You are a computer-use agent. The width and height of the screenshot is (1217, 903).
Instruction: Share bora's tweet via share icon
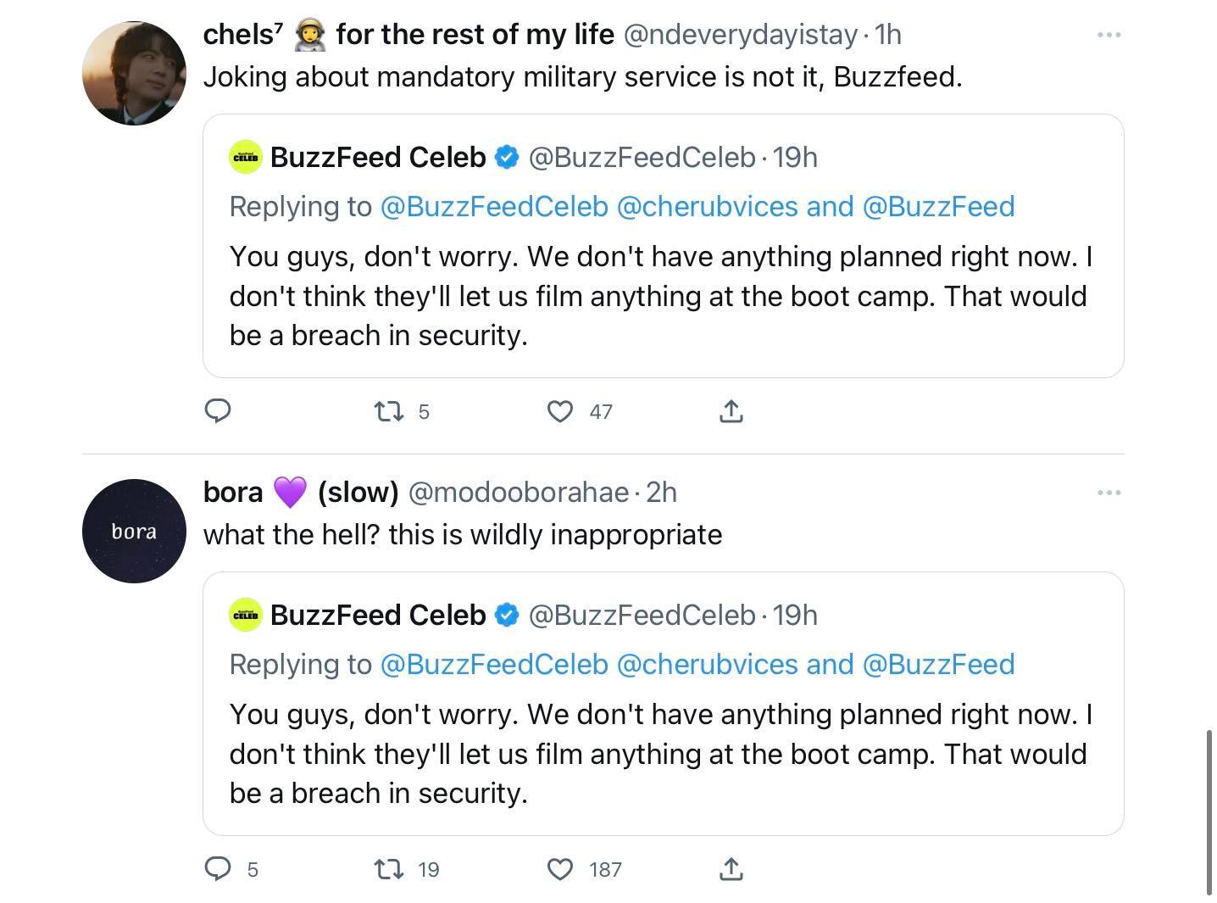pos(731,869)
